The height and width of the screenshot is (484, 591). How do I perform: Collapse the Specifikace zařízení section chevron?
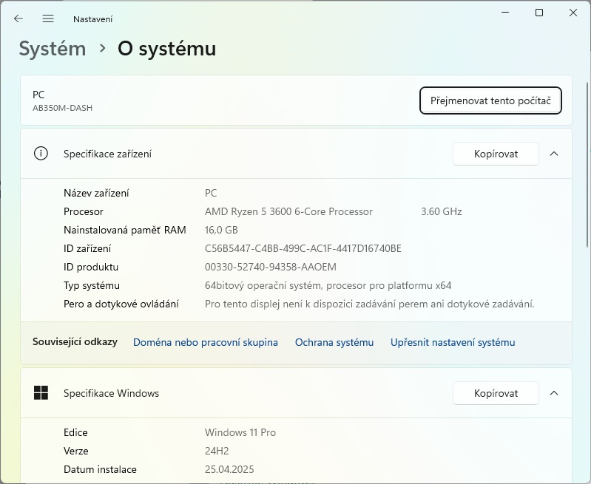(x=554, y=154)
